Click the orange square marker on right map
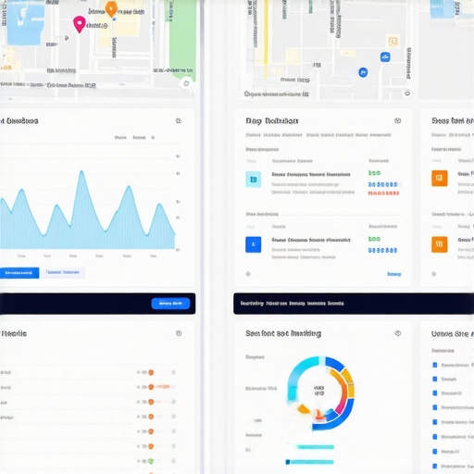474x474 pixels. 393,41
